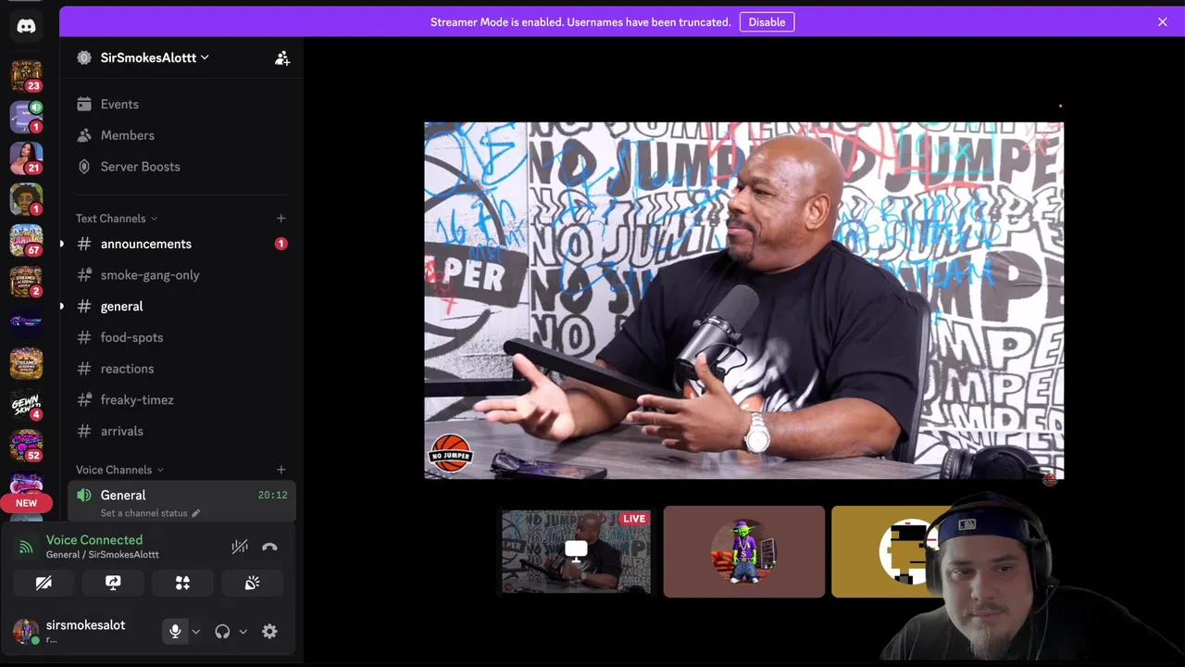Click the main No Jumper stream video

pyautogui.click(x=743, y=300)
